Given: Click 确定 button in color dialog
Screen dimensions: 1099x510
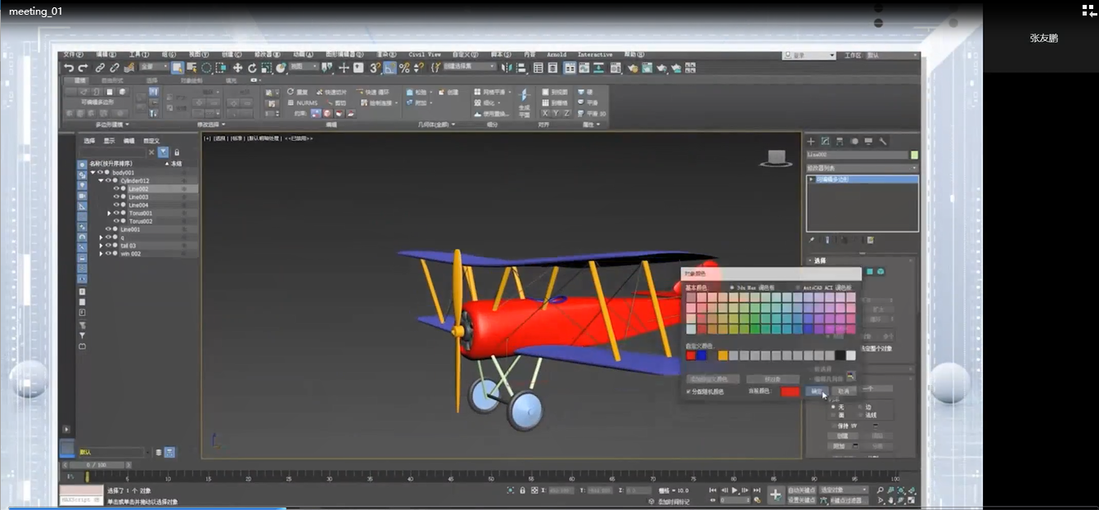Looking at the screenshot, I should point(816,391).
